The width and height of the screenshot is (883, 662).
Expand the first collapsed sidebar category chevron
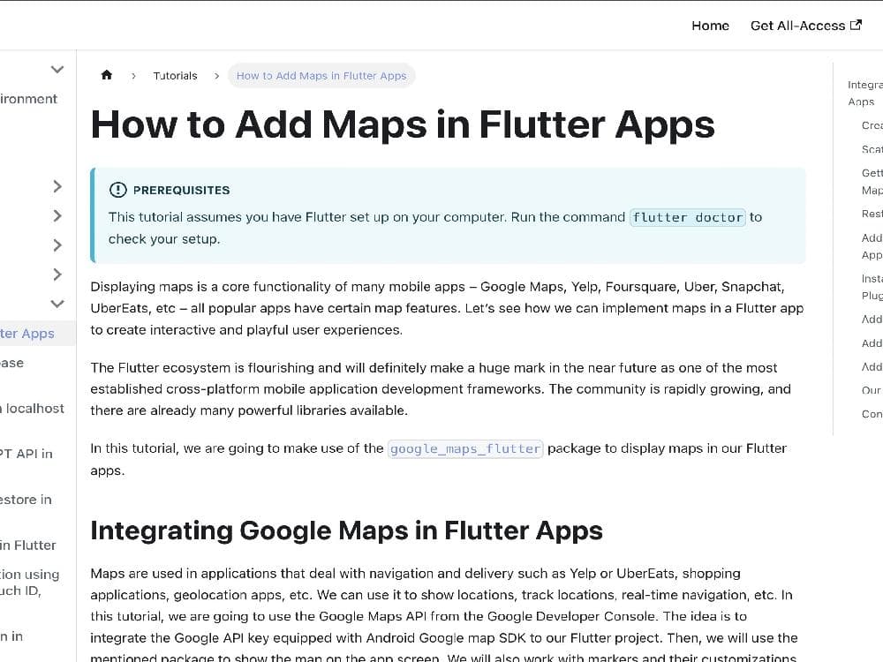coord(57,186)
